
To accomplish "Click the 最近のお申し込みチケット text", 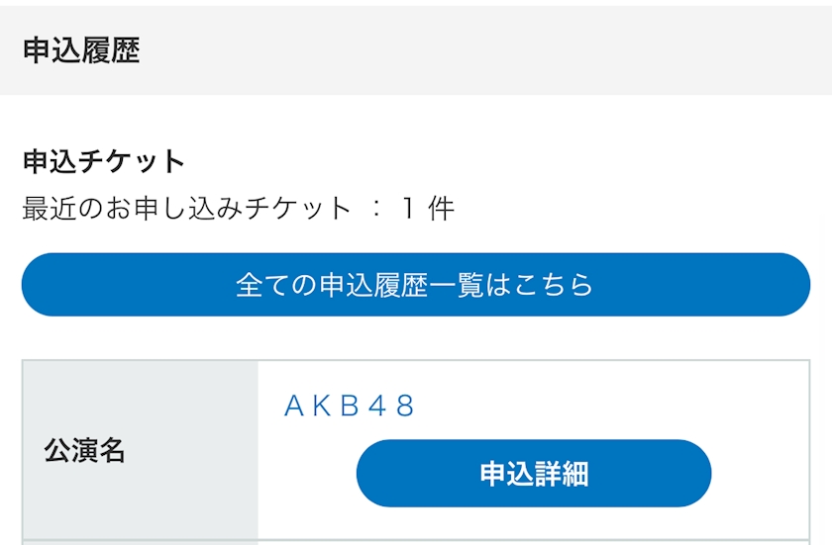I will click(186, 209).
